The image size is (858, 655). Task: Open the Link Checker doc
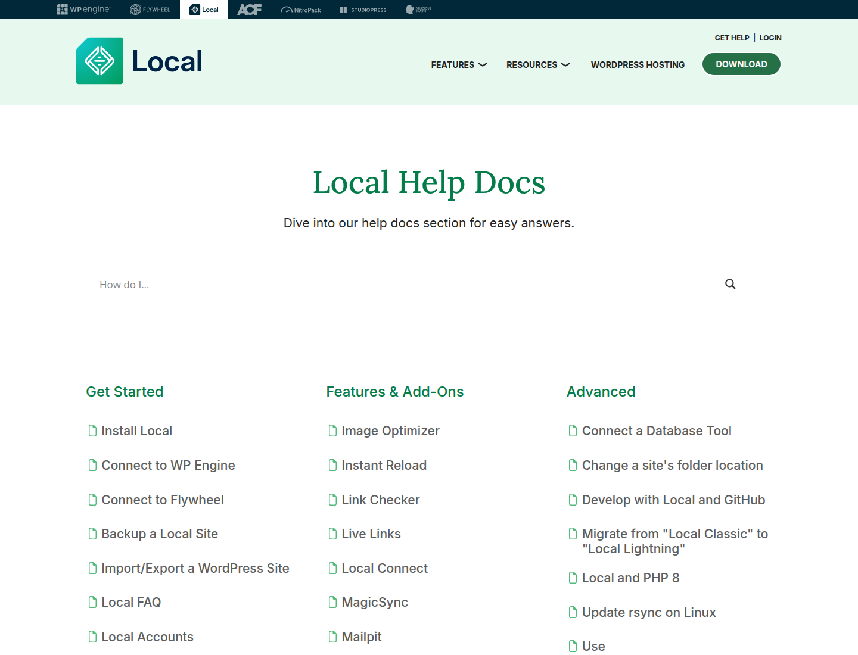pyautogui.click(x=380, y=500)
